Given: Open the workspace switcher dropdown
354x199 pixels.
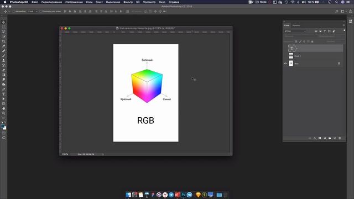Looking at the screenshot, I should tap(343, 11).
